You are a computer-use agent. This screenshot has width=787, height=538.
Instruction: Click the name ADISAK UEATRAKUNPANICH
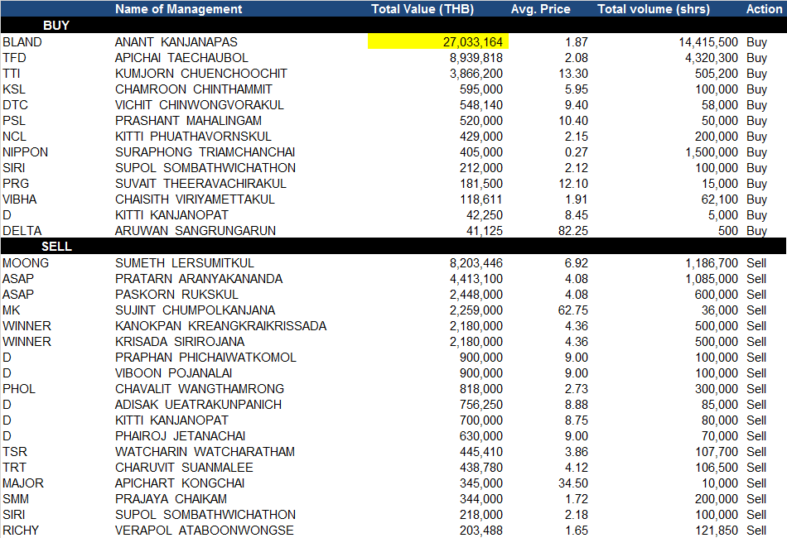pos(198,404)
